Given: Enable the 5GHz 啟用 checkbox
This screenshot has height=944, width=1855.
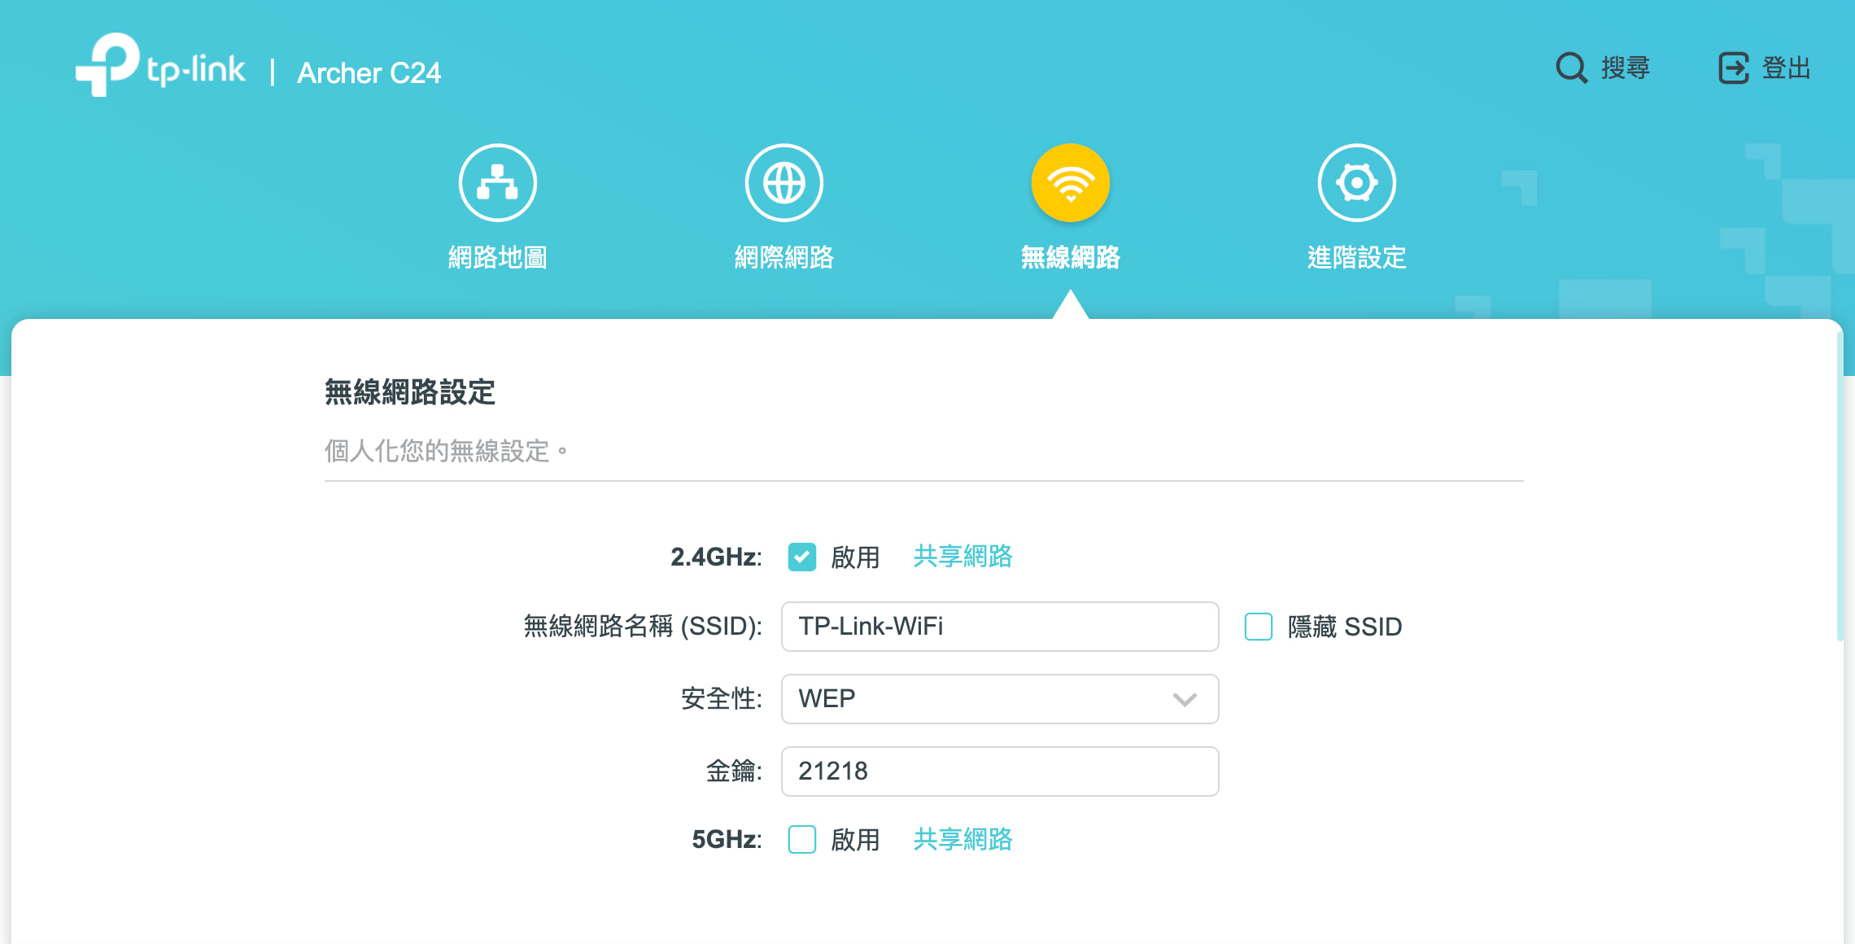Looking at the screenshot, I should [x=801, y=839].
